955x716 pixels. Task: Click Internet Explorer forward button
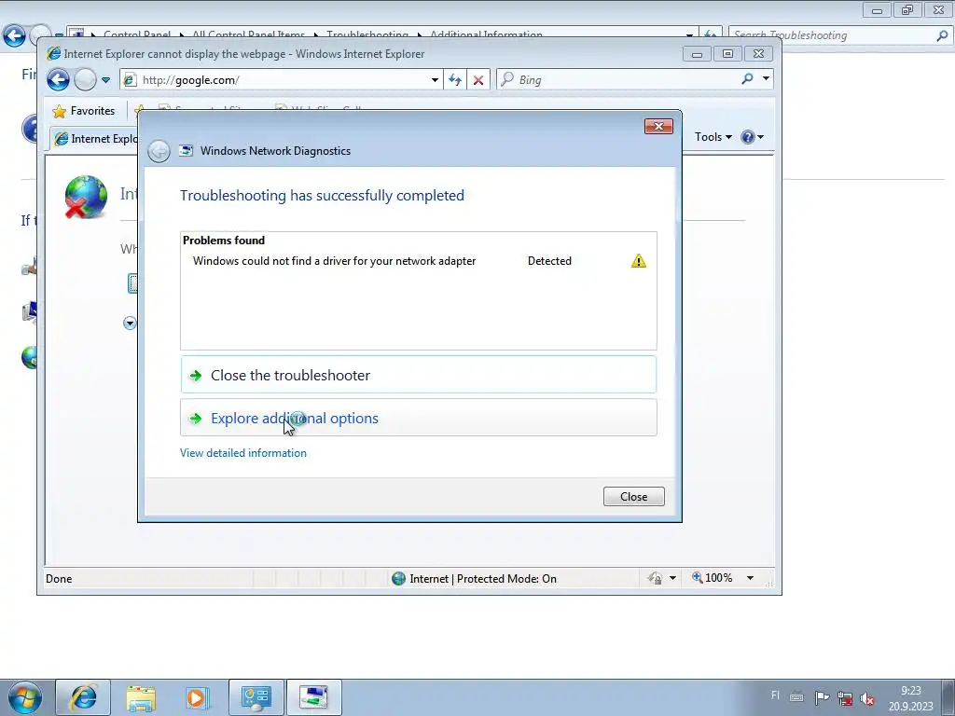tap(85, 80)
